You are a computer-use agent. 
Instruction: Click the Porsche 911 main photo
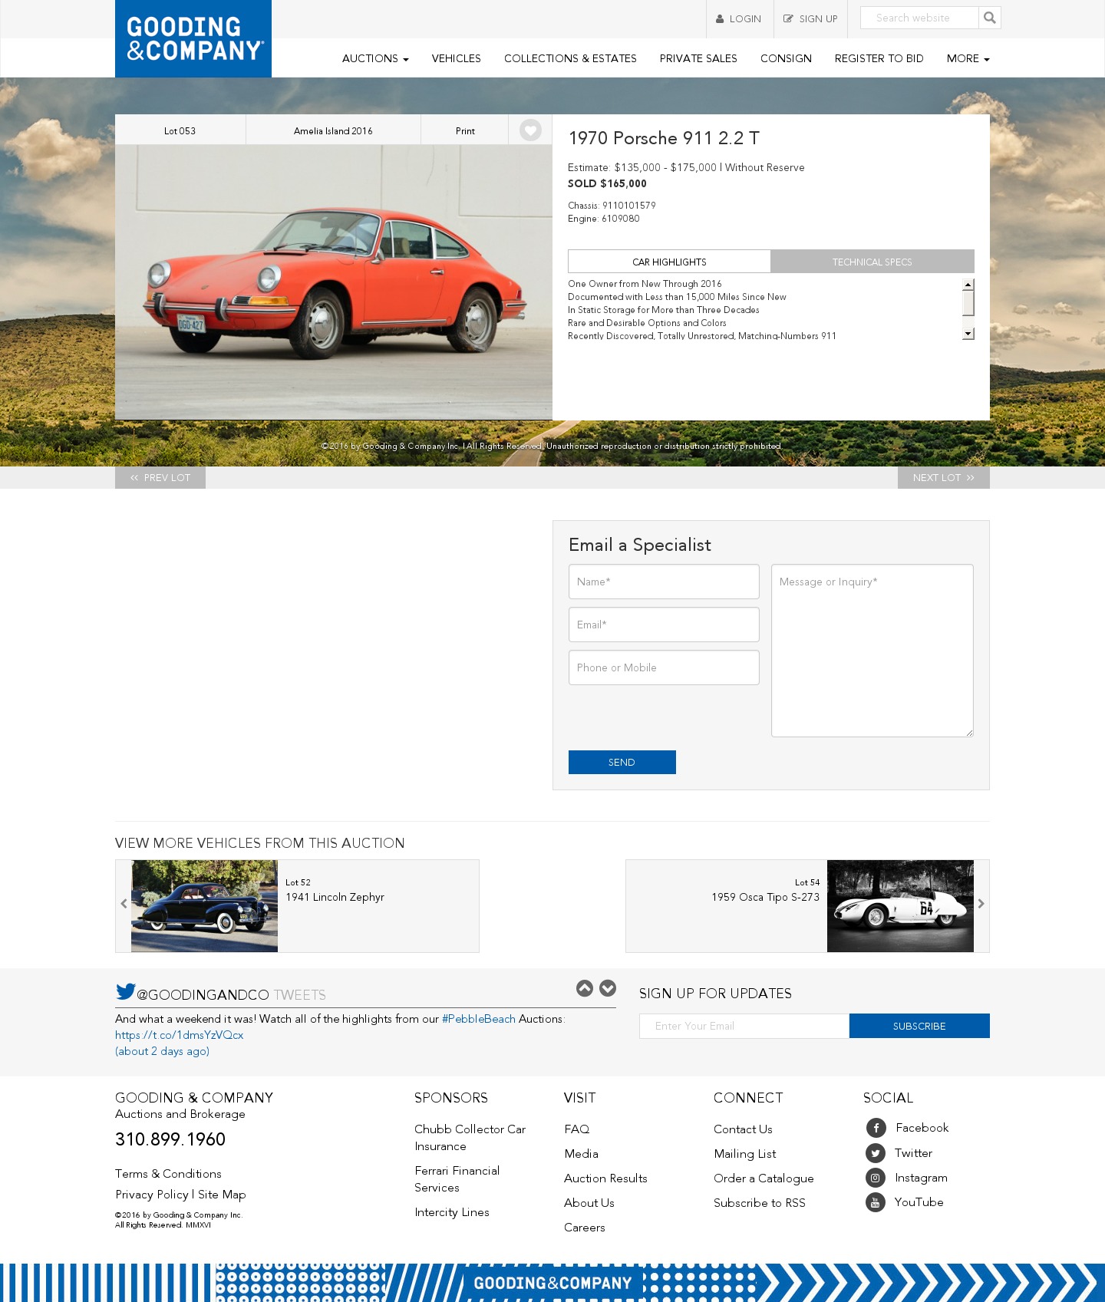(x=334, y=282)
